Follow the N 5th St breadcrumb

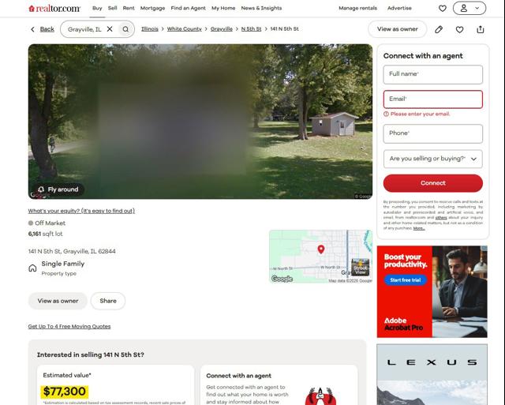click(x=251, y=29)
